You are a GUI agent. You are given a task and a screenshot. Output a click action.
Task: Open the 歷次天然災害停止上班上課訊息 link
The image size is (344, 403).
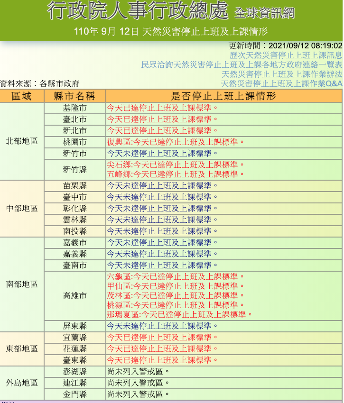pyautogui.click(x=286, y=55)
